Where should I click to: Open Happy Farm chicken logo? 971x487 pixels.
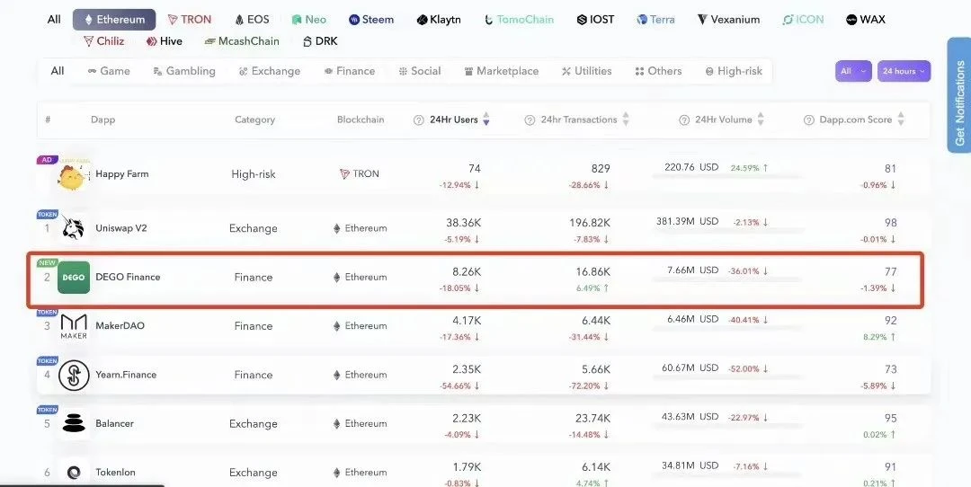coord(73,174)
